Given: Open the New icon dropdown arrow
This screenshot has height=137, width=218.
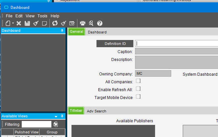Looking at the screenshot, I should click(13, 23).
